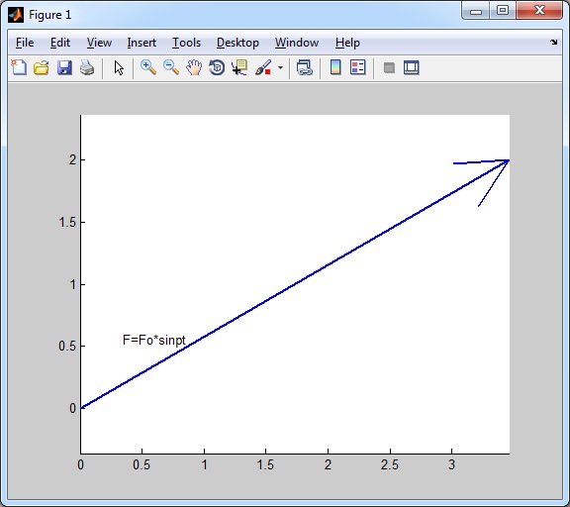Open the View menu
570x507 pixels.
pos(99,43)
